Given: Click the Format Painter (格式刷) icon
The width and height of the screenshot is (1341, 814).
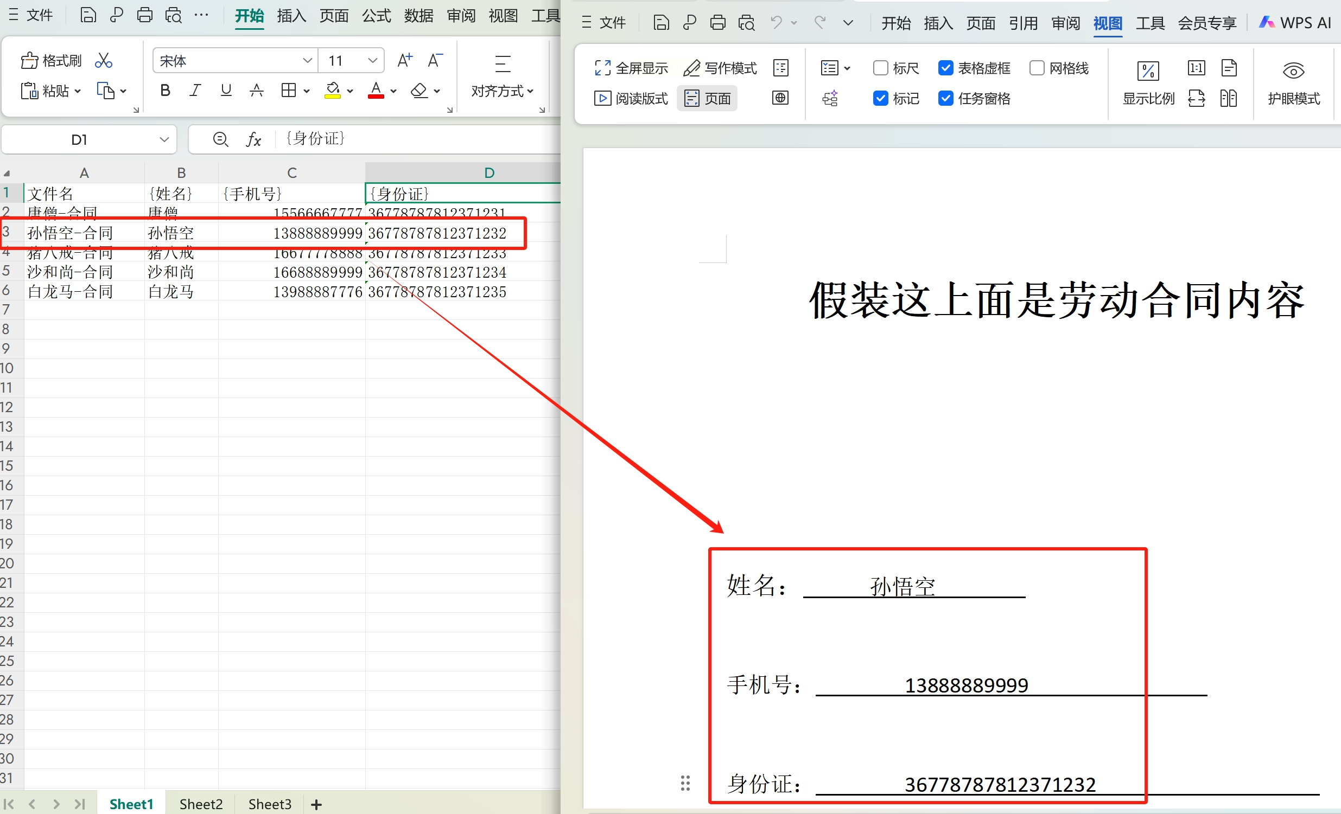Looking at the screenshot, I should click(x=30, y=60).
